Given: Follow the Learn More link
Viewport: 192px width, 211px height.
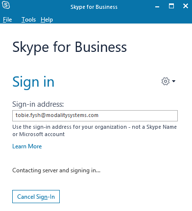Looking at the screenshot, I should [27, 146].
